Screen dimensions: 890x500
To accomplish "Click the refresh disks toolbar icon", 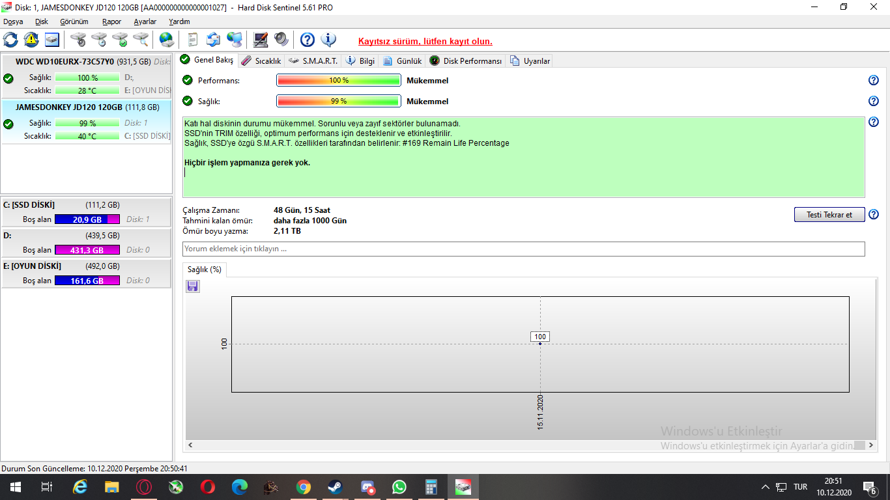I will [x=11, y=40].
